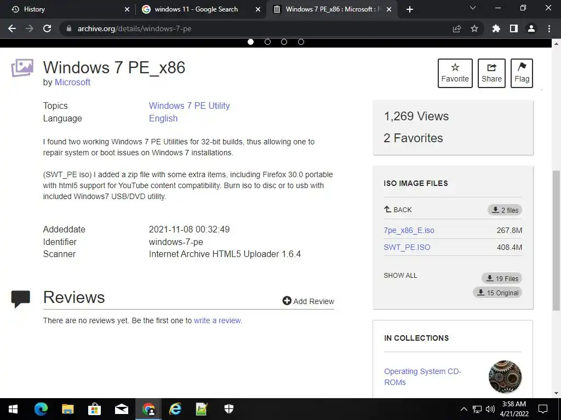
Task: Download 7pe_x86_E.iso
Action: tap(409, 230)
